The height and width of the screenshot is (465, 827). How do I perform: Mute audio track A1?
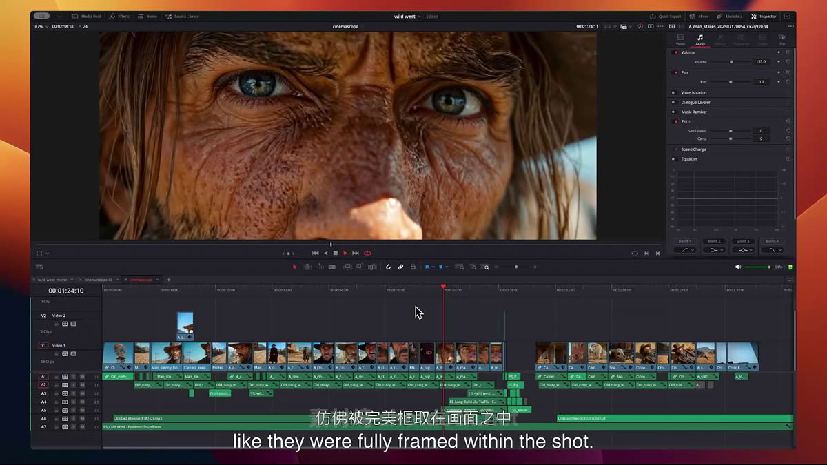(82, 377)
